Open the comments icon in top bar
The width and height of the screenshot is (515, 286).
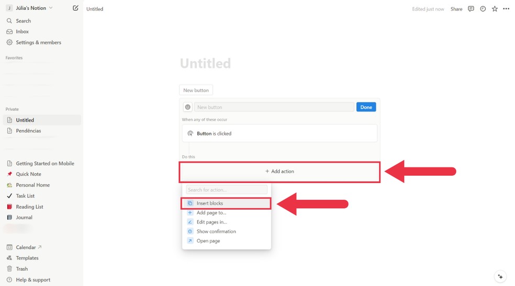click(471, 9)
